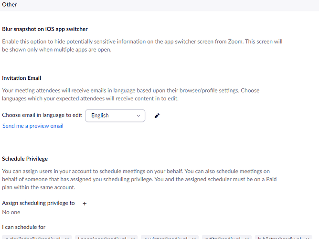Click 'Blur snapshot on iOS app switcher' heading
Viewport: 319px width, 239px height.
pyautogui.click(x=45, y=29)
